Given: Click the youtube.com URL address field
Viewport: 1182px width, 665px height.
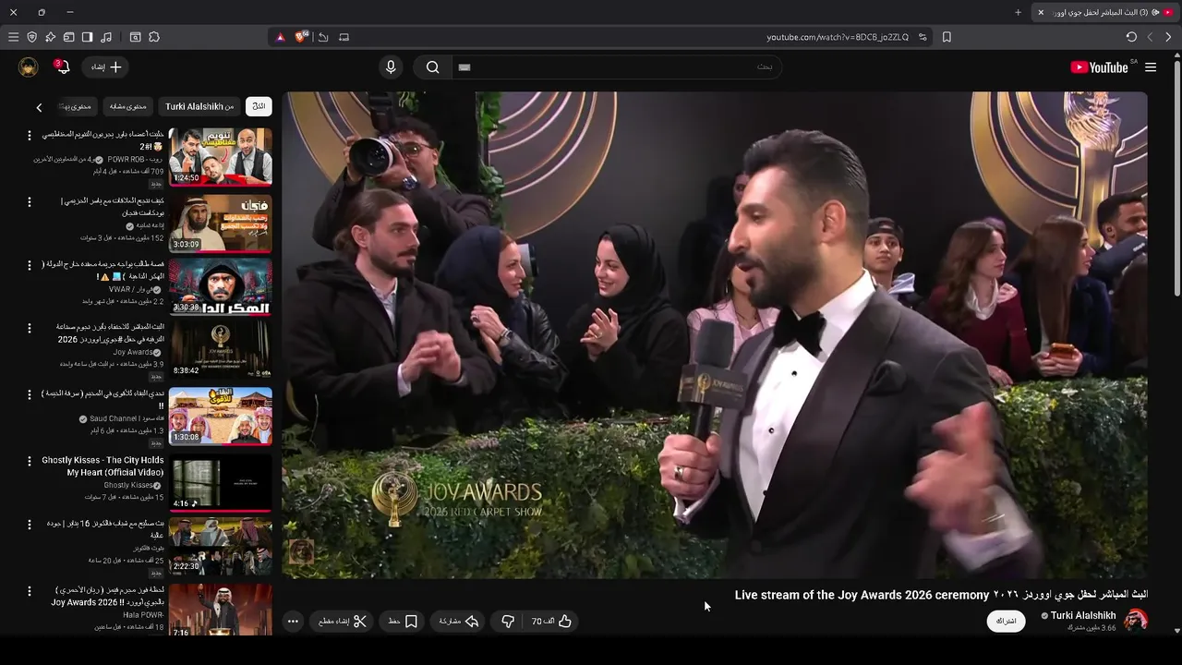Looking at the screenshot, I should (837, 37).
